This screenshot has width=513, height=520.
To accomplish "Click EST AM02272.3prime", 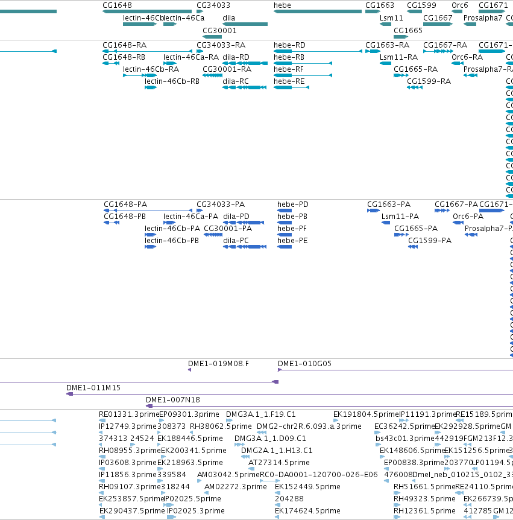I will pos(235,486).
